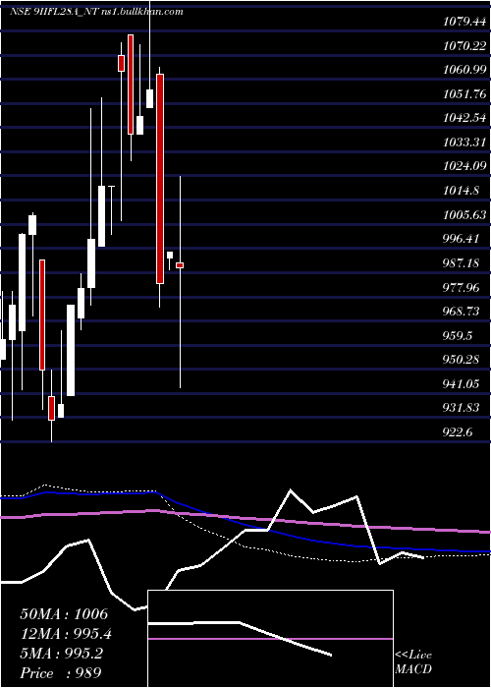Select the last small red candlestick
Image resolution: width=491 pixels, height=688 pixels.
coord(180,265)
